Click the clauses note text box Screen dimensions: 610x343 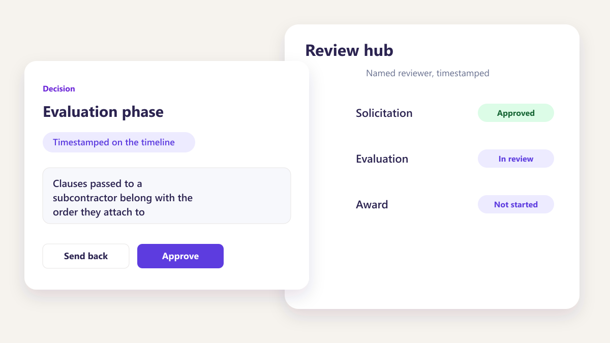point(167,196)
